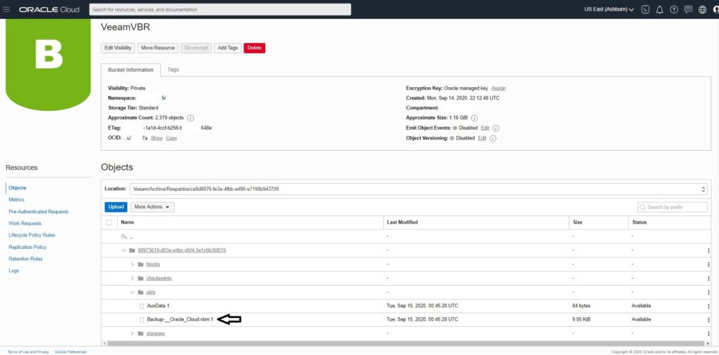Click Copy link next to OCID
Screen dimensions: 719x355
pyautogui.click(x=171, y=138)
